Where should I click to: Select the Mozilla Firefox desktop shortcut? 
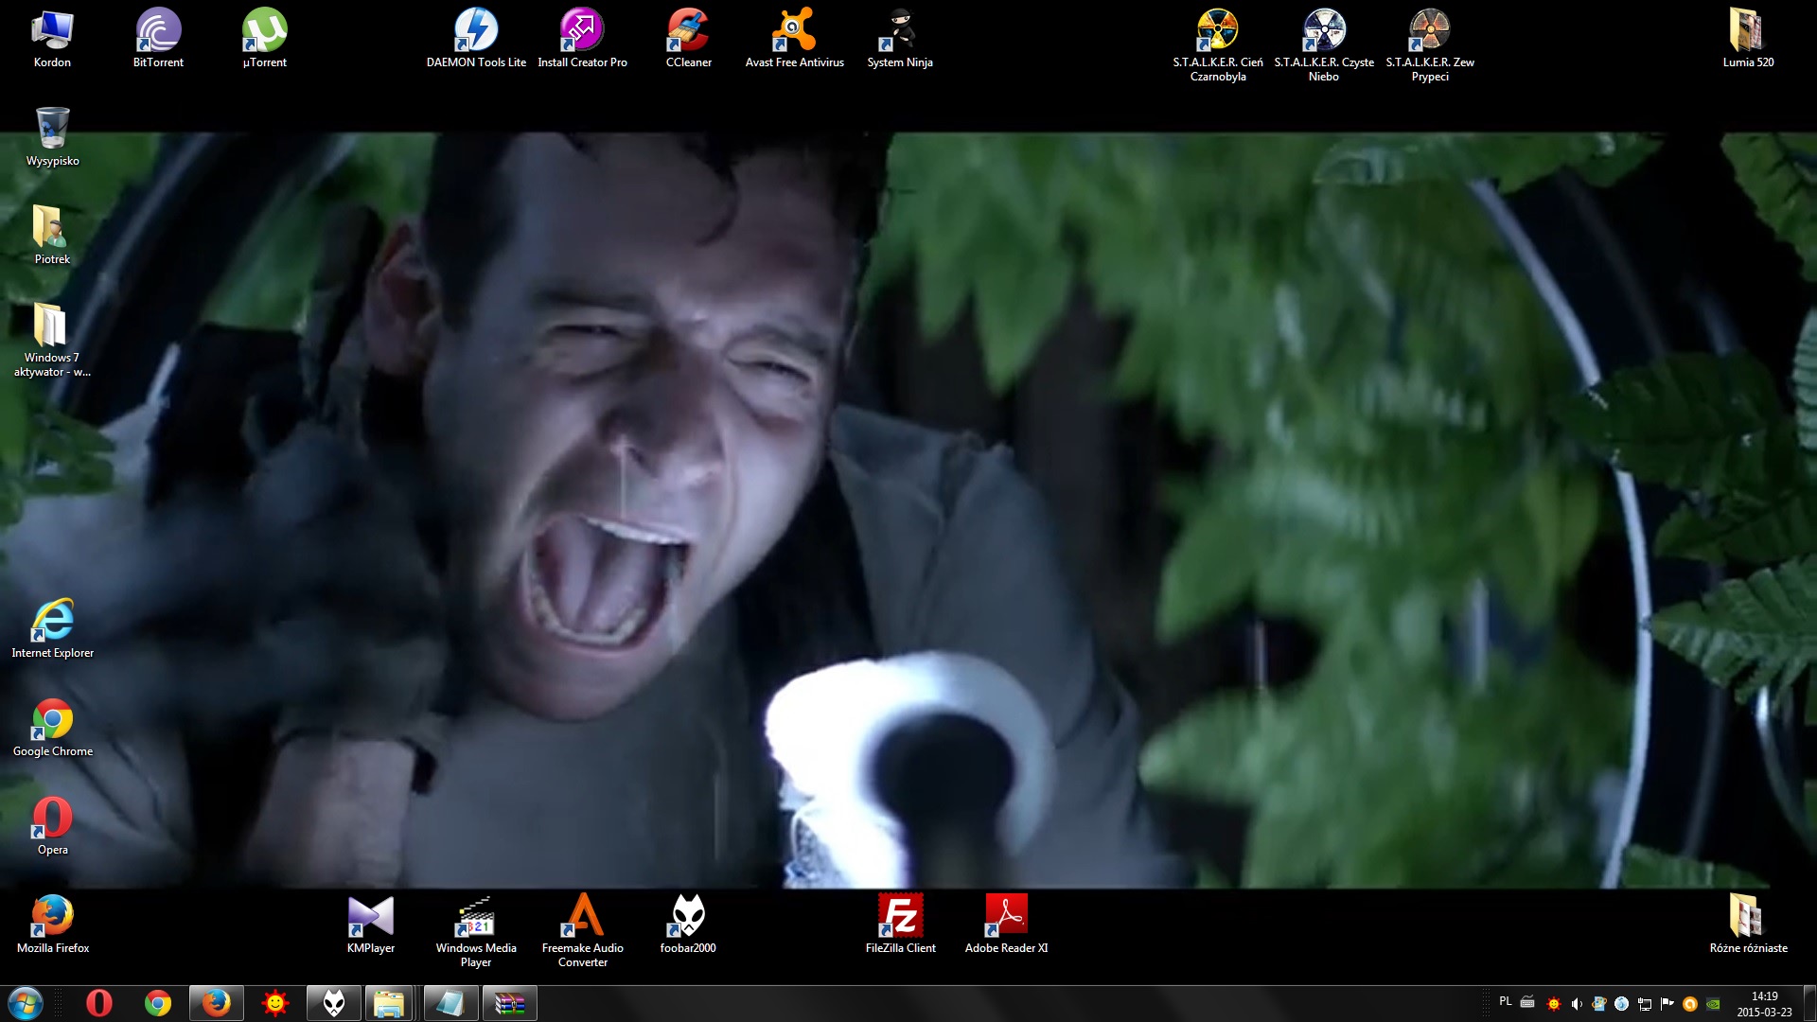pos(52,924)
